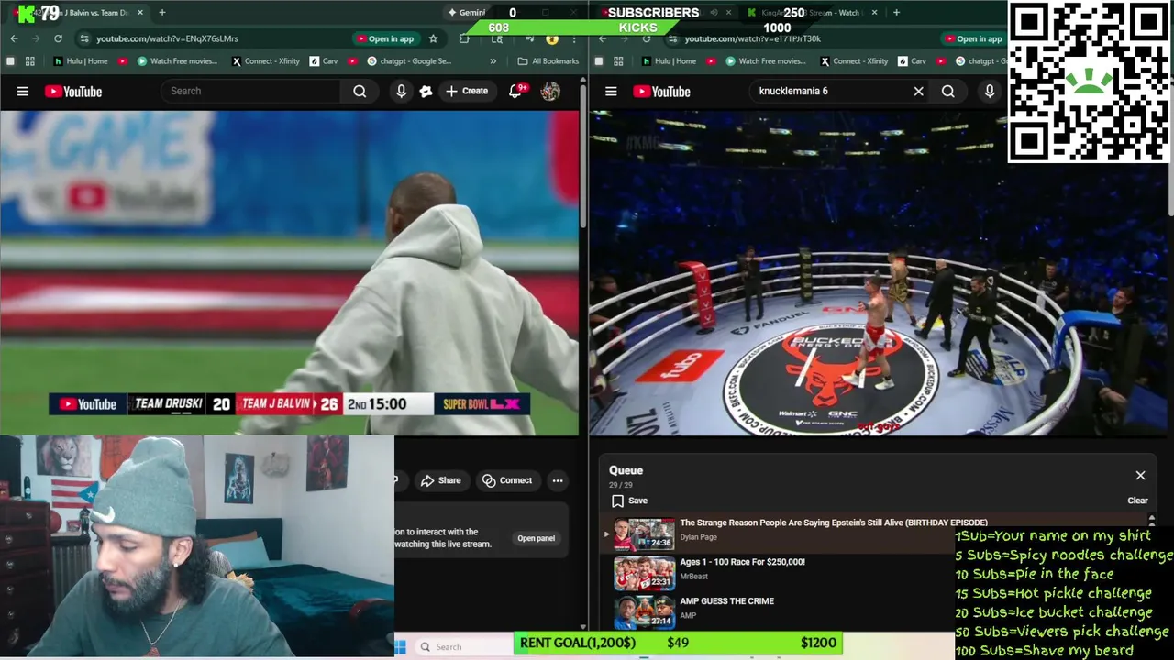Bookmark the page with the star icon in the left browser
This screenshot has width=1174, height=660.
433,38
